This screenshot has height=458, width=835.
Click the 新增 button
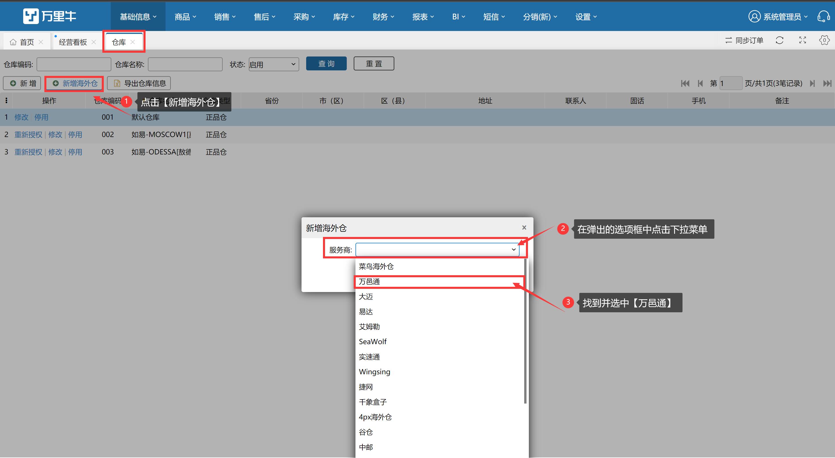(22, 83)
